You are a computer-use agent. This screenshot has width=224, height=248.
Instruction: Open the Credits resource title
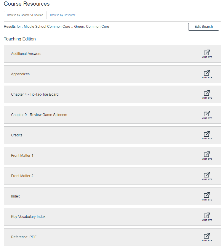17,135
